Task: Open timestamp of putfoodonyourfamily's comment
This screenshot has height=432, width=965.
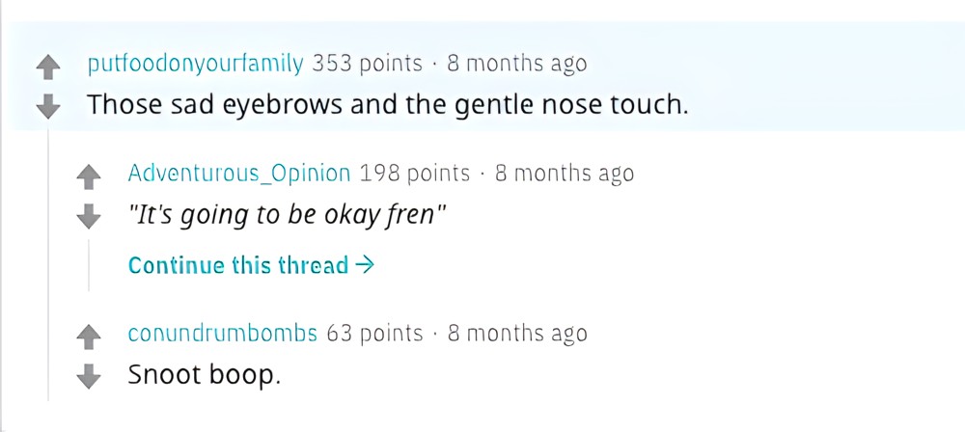Action: tap(517, 64)
